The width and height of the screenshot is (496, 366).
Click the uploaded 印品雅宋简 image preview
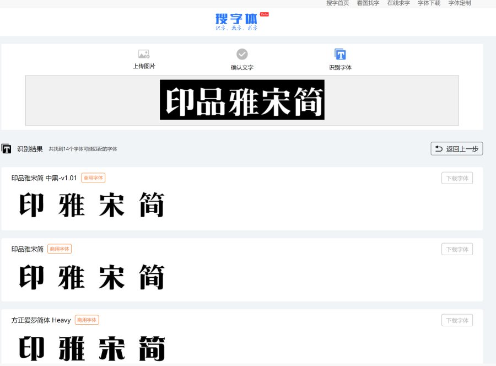tap(242, 100)
